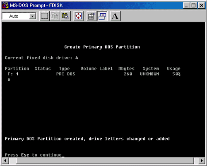Minimize the MS-DOS Prompt window
Image resolution: width=207 pixels, height=166 pixels.
click(186, 5)
